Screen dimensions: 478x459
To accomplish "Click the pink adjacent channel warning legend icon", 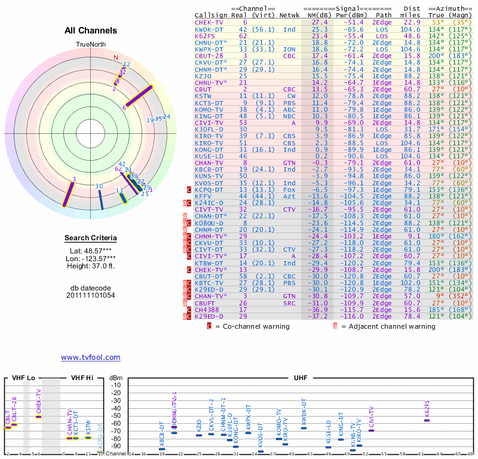I will pos(335,326).
